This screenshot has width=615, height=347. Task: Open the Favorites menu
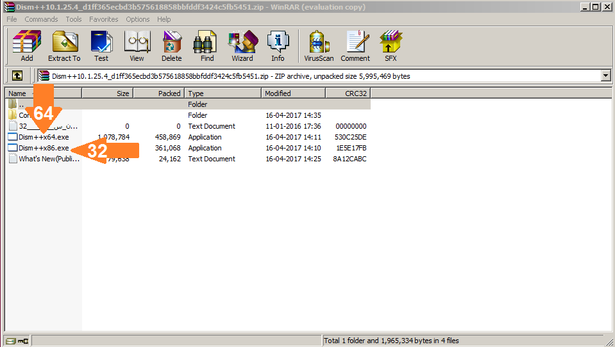103,19
